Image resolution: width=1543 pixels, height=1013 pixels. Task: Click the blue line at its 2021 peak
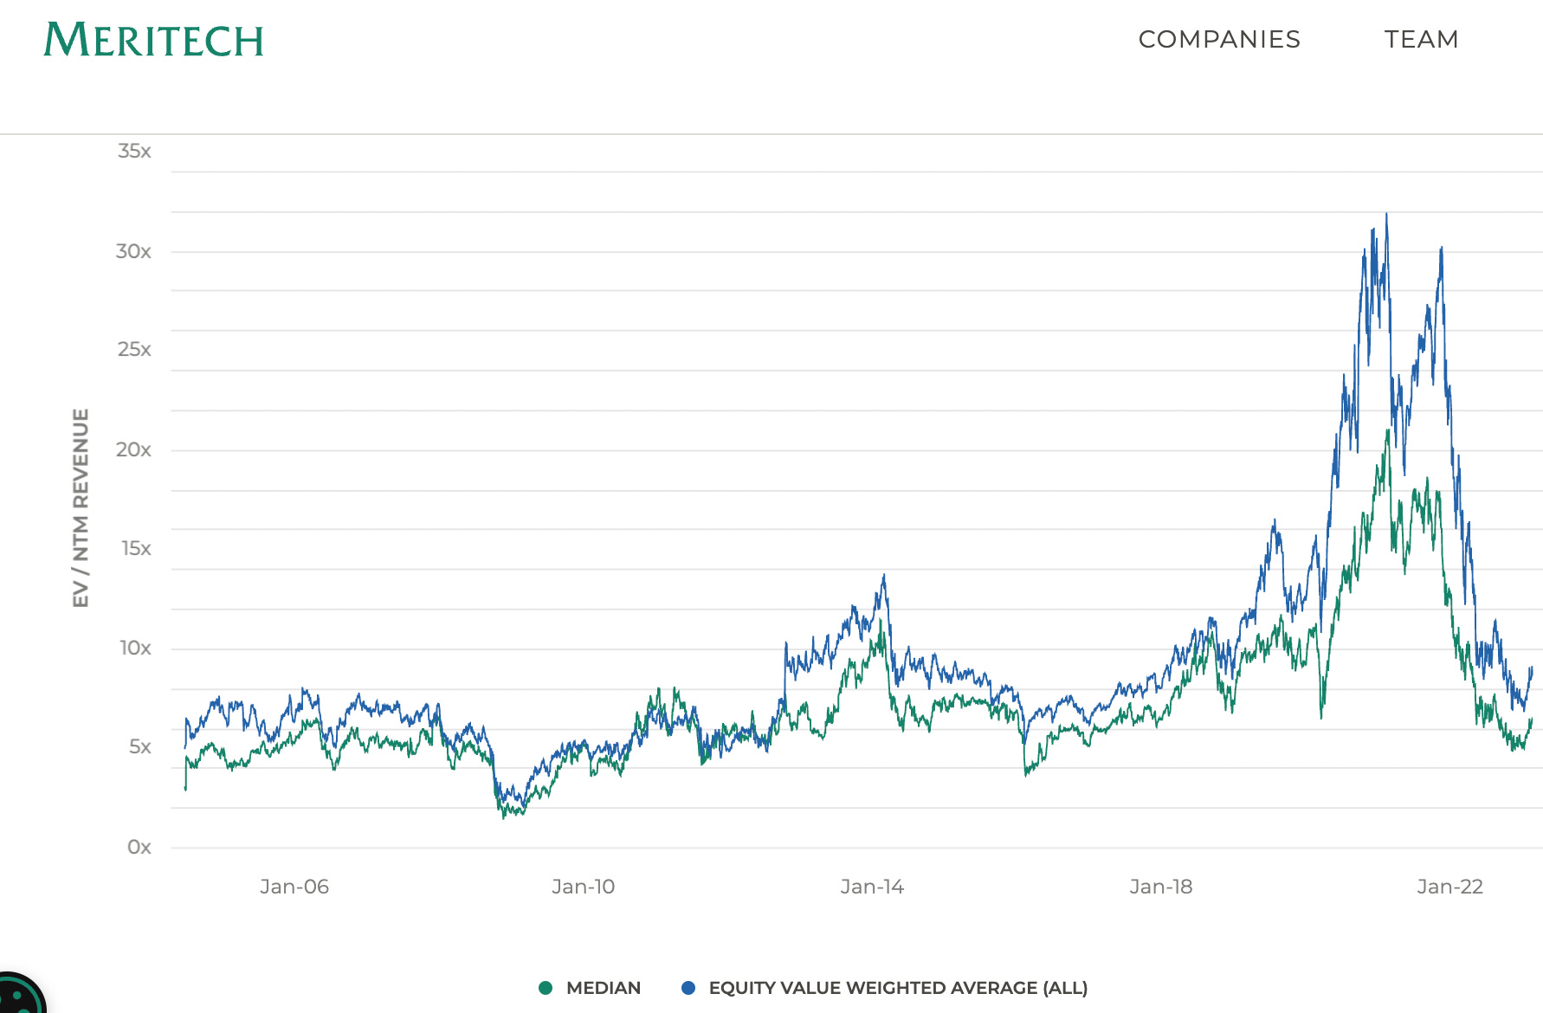[x=1387, y=212]
